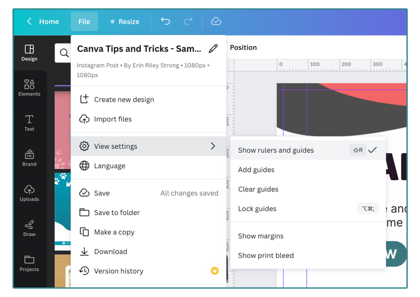Expand View settings chevron arrow
Viewport: 420px width, 297px height.
[x=213, y=146]
